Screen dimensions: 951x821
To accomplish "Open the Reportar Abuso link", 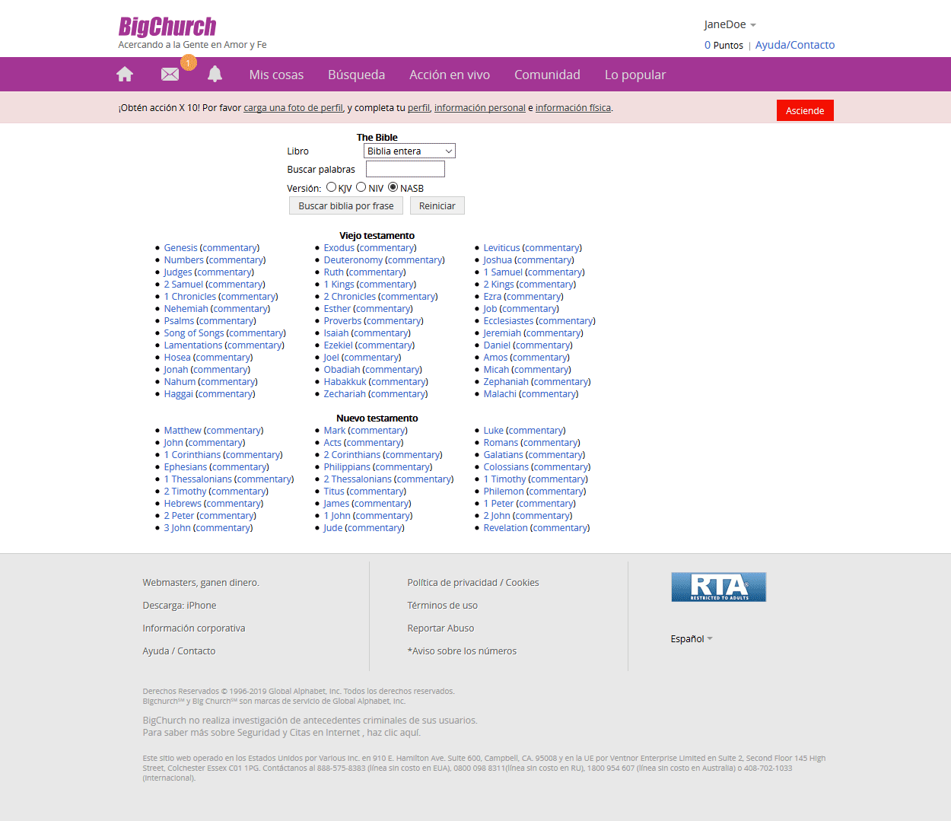I will (441, 628).
